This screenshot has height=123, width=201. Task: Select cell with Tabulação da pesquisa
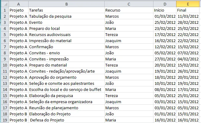point(66,16)
